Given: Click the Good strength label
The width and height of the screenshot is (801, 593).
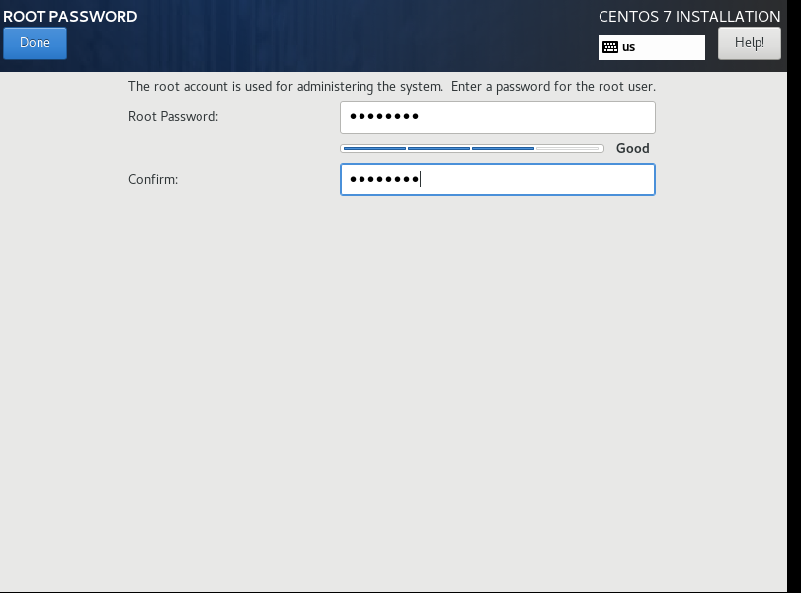Looking at the screenshot, I should coord(632,149).
